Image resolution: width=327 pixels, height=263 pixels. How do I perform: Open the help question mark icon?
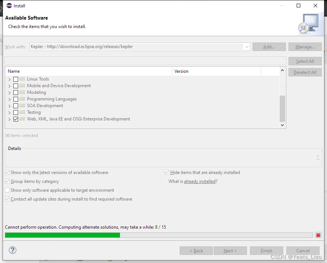click(x=13, y=250)
